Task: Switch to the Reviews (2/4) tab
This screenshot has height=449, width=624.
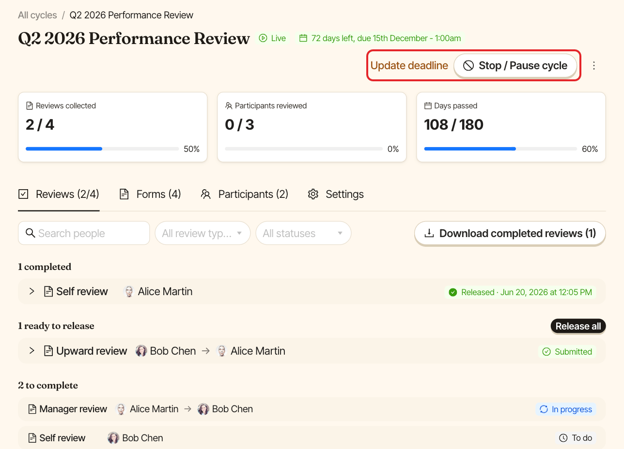Action: pyautogui.click(x=59, y=194)
